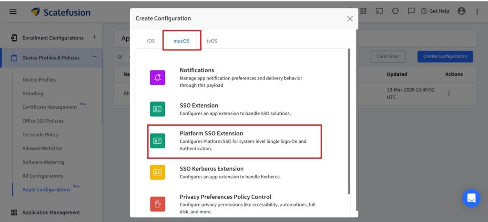The height and width of the screenshot is (222, 488).
Task: Click the yellow SSO Kerberos Extension icon
Action: 157,172
